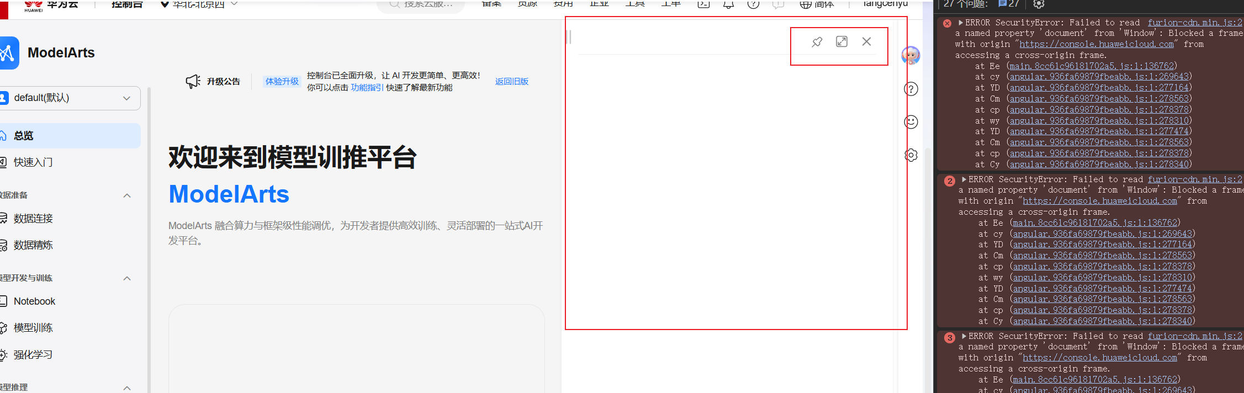The height and width of the screenshot is (393, 1244).
Task: Click the user icon in the default workspace selector
Action: [4, 98]
